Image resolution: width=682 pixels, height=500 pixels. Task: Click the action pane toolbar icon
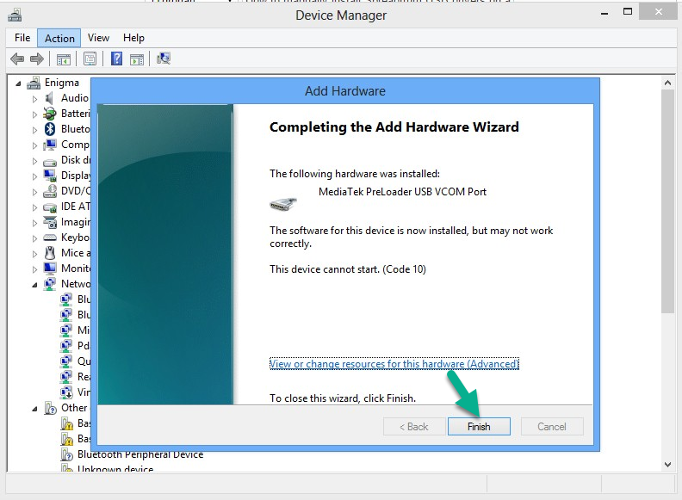tap(137, 59)
